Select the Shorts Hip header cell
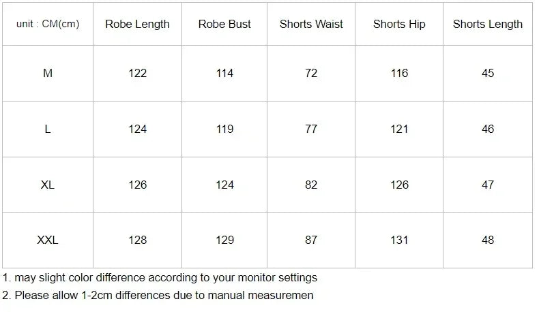539x312 pixels. pos(399,24)
